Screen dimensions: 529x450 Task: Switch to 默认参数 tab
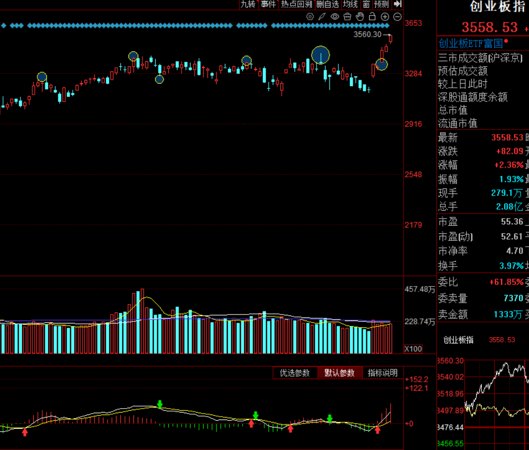pyautogui.click(x=340, y=373)
